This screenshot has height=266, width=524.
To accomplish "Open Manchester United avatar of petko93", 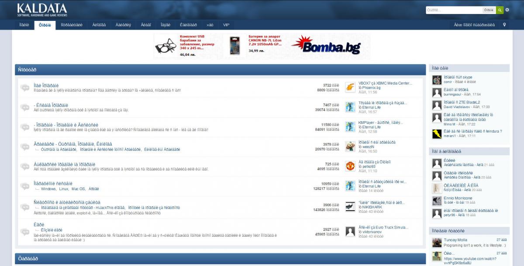I will click(x=350, y=166).
